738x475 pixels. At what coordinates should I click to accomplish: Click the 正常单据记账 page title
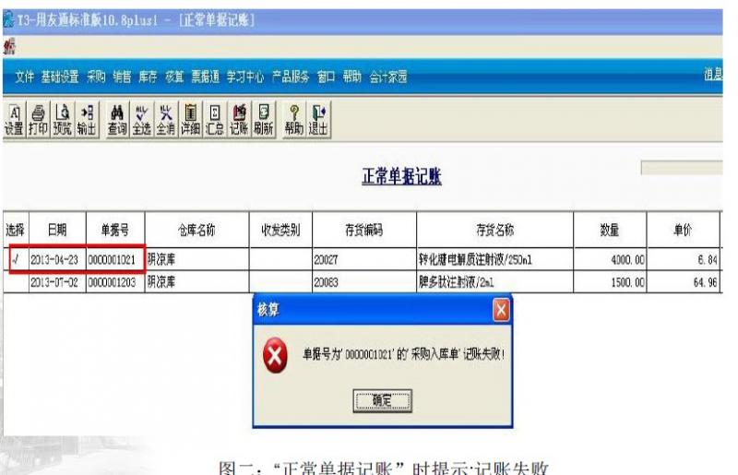(401, 176)
